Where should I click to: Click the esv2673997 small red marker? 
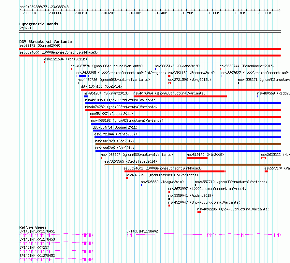[x=169, y=192]
